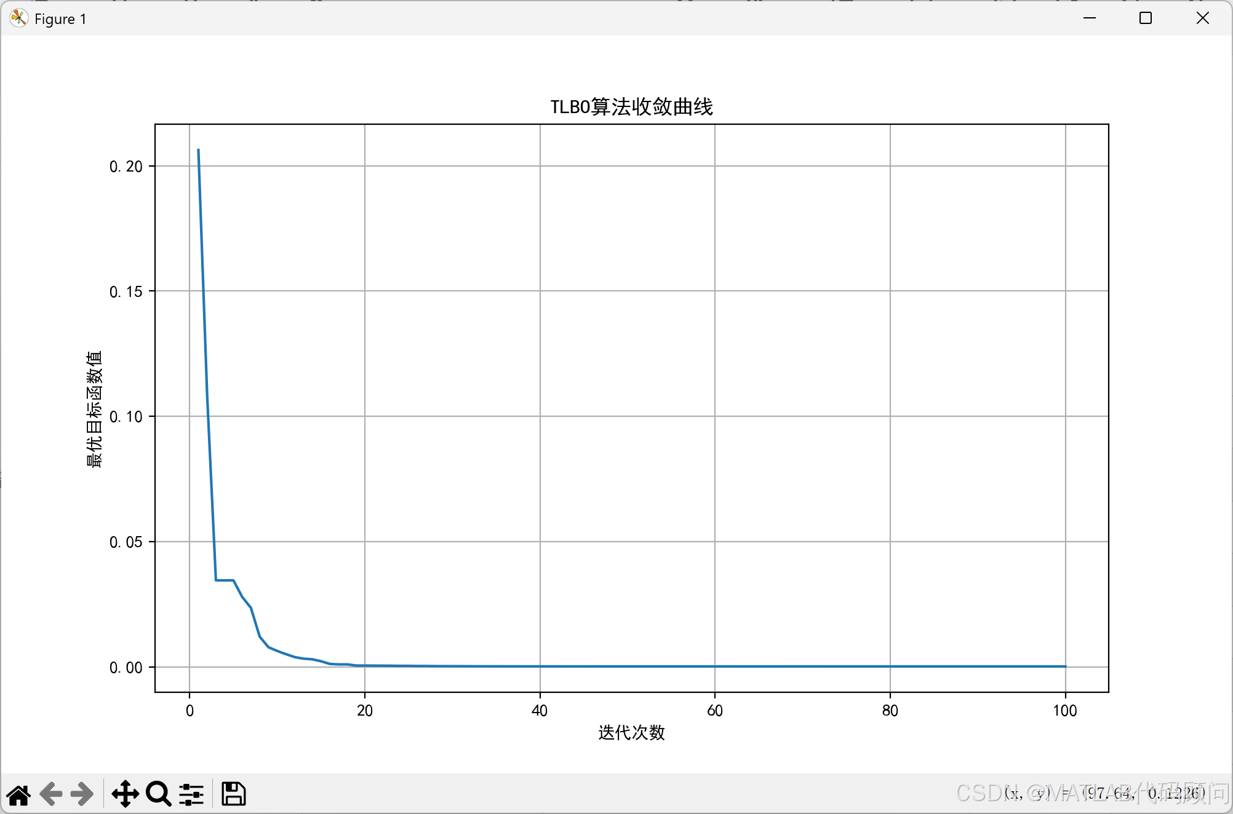The image size is (1233, 814).
Task: Go forward to the next view
Action: (x=82, y=794)
